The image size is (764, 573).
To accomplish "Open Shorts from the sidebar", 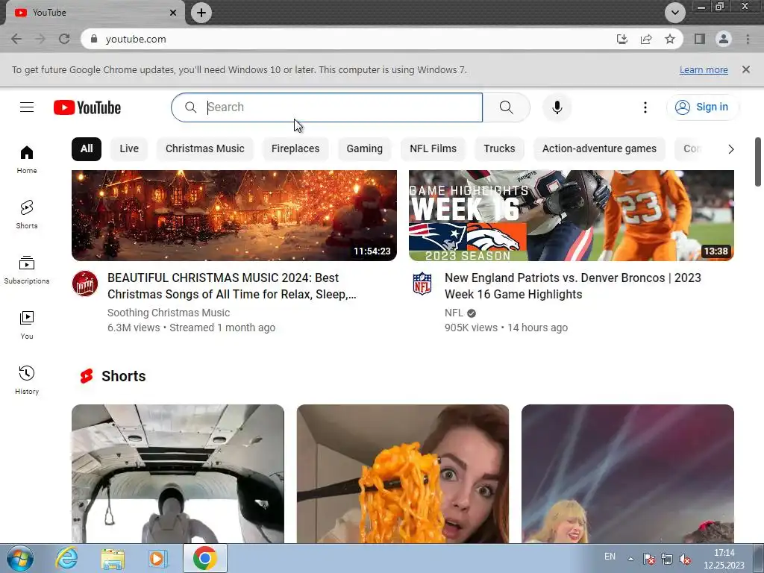I will point(27,214).
